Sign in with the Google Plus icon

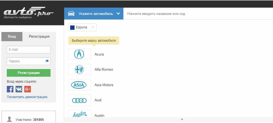pos(28,89)
